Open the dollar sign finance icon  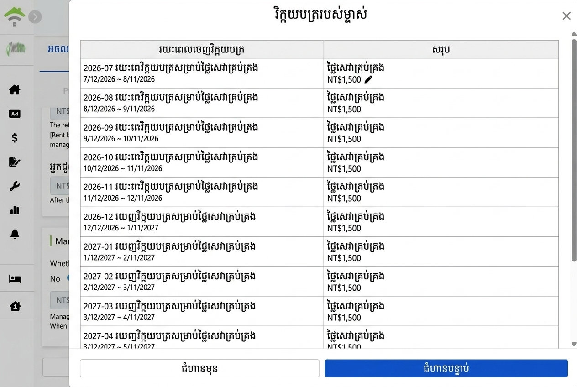coord(15,138)
